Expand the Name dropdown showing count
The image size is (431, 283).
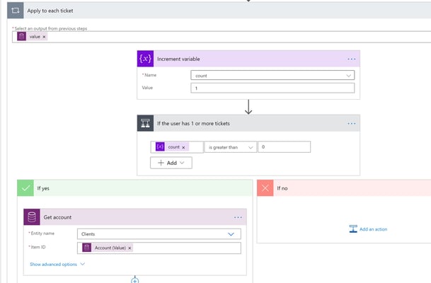tap(272, 75)
